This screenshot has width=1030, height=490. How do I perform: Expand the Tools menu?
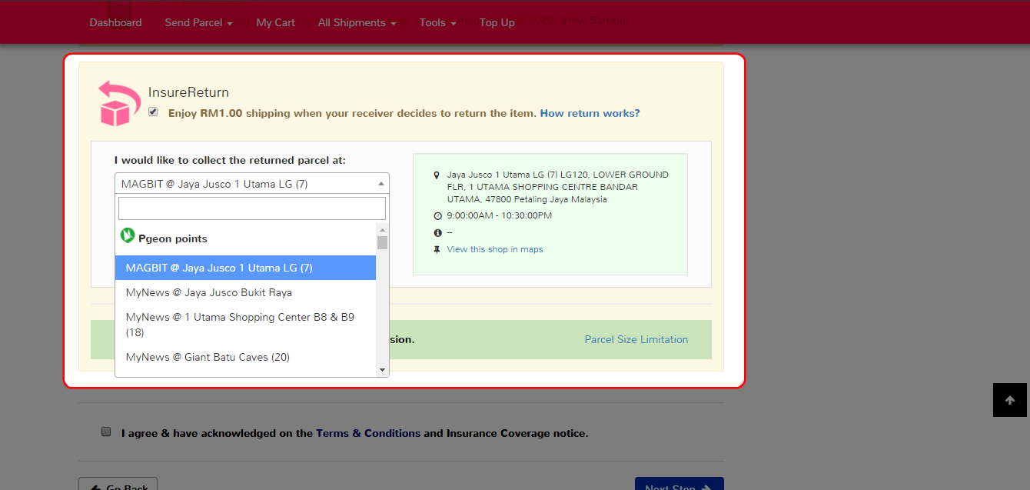(x=437, y=22)
